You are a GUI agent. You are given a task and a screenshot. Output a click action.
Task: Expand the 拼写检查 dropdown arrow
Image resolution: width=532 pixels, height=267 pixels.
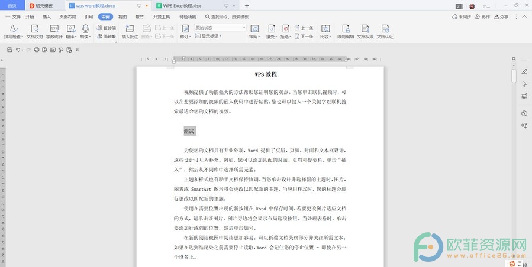pos(22,37)
